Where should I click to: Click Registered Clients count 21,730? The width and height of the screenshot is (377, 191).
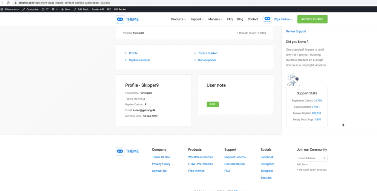click(x=318, y=101)
